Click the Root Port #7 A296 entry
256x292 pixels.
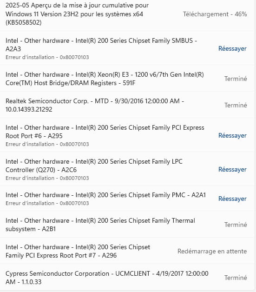[x=127, y=251]
